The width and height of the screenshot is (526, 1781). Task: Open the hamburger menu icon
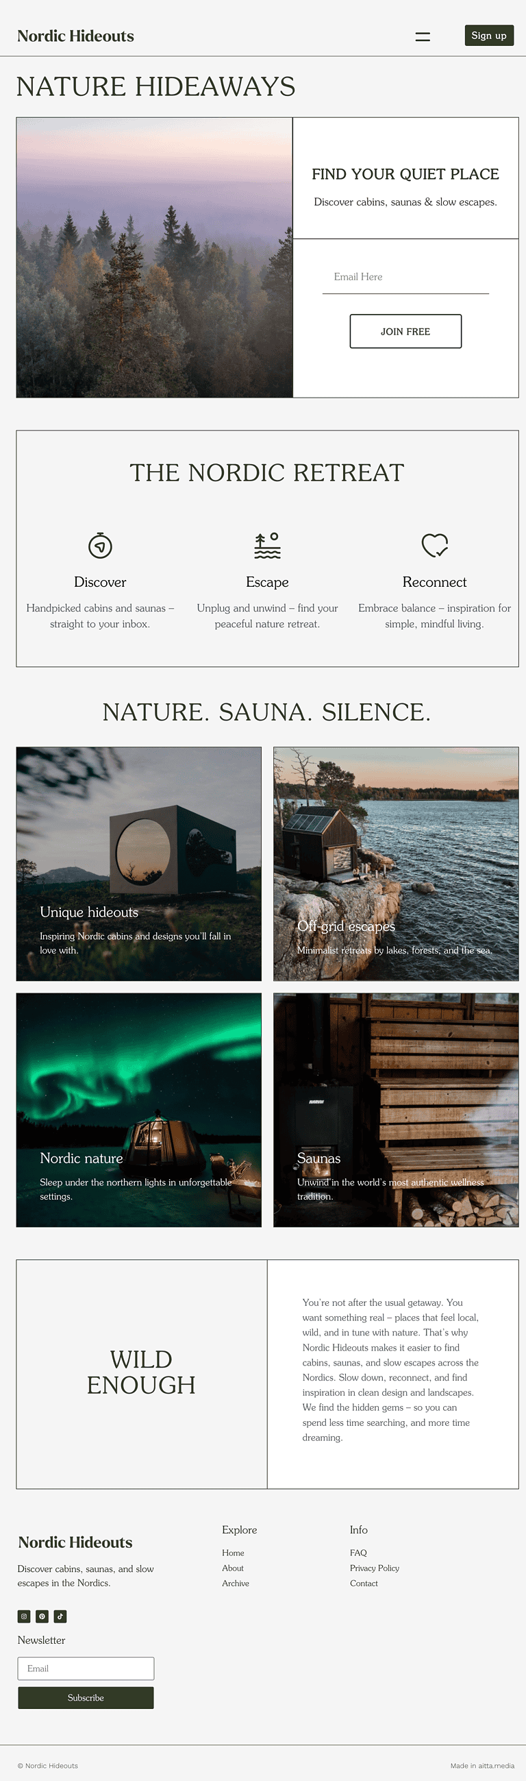tap(423, 36)
